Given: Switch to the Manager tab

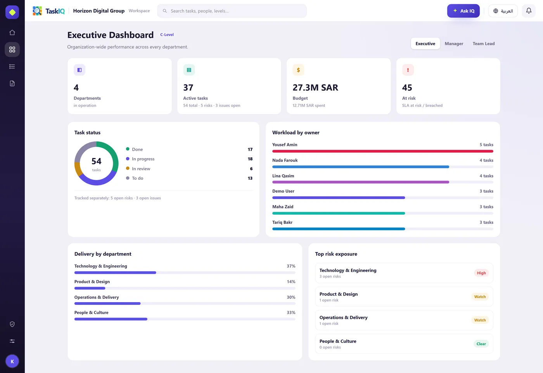Looking at the screenshot, I should [454, 44].
